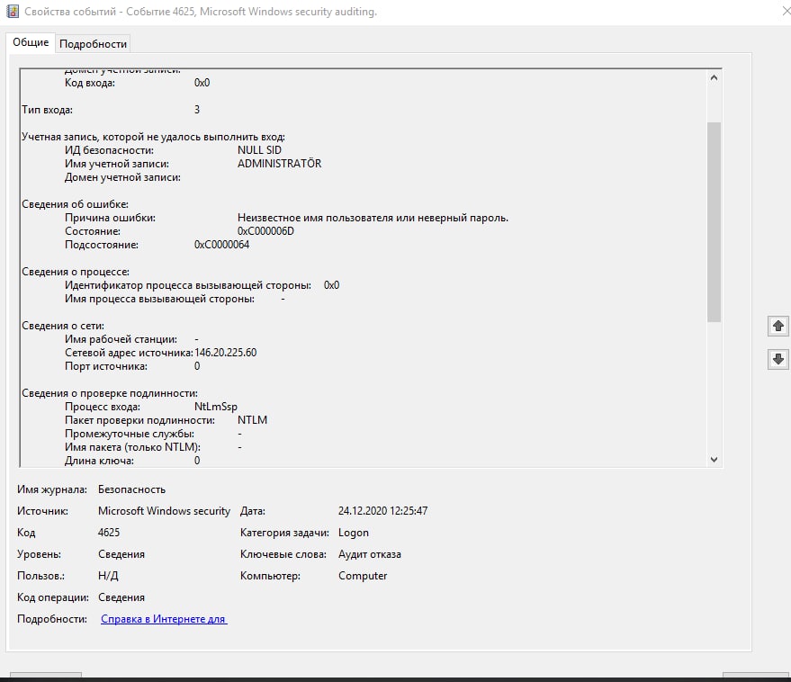Click the event code 4625 value
Screen dimensions: 791x682
point(109,533)
